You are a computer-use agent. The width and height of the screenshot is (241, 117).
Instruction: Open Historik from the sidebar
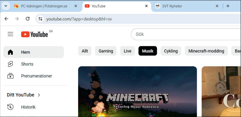coord(33,107)
